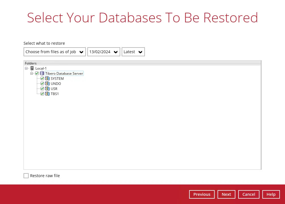Click the Tibero Database Server database icon

coord(42,73)
